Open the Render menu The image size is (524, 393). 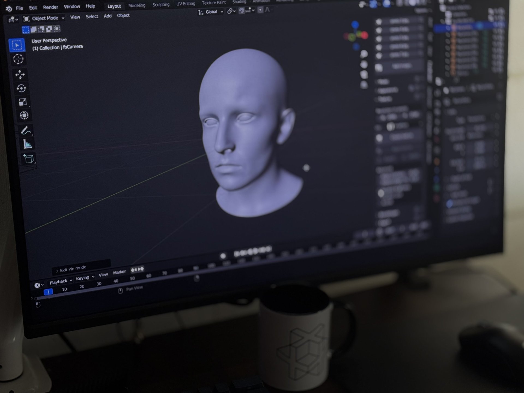[50, 7]
